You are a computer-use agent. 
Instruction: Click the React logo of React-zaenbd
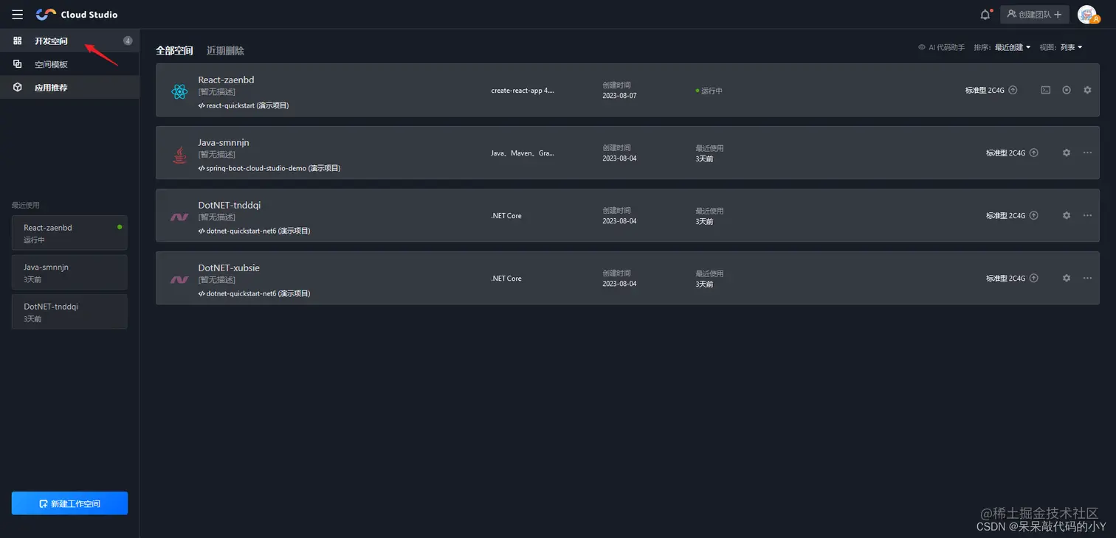(x=179, y=92)
